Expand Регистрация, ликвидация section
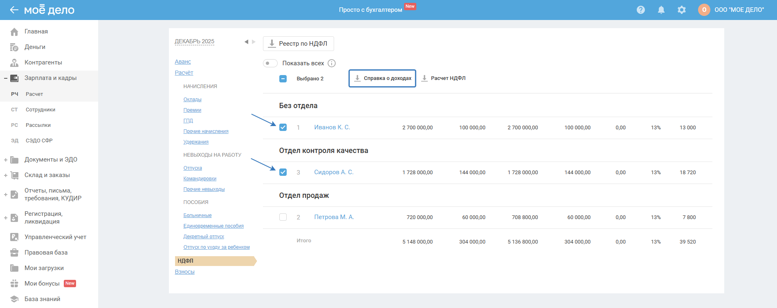777x308 pixels. [x=6, y=218]
